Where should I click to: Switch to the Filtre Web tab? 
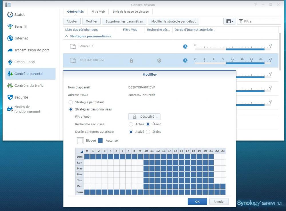coord(98,12)
